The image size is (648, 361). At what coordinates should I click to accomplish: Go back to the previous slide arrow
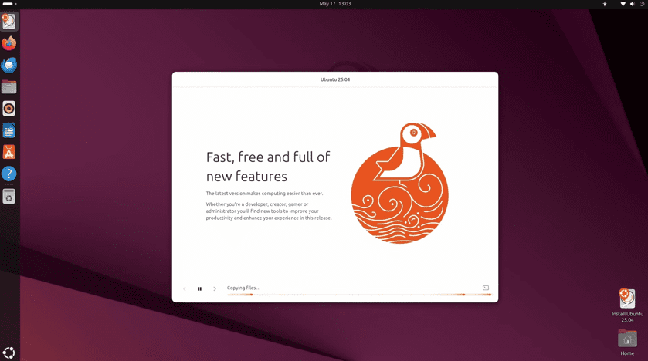[185, 288]
